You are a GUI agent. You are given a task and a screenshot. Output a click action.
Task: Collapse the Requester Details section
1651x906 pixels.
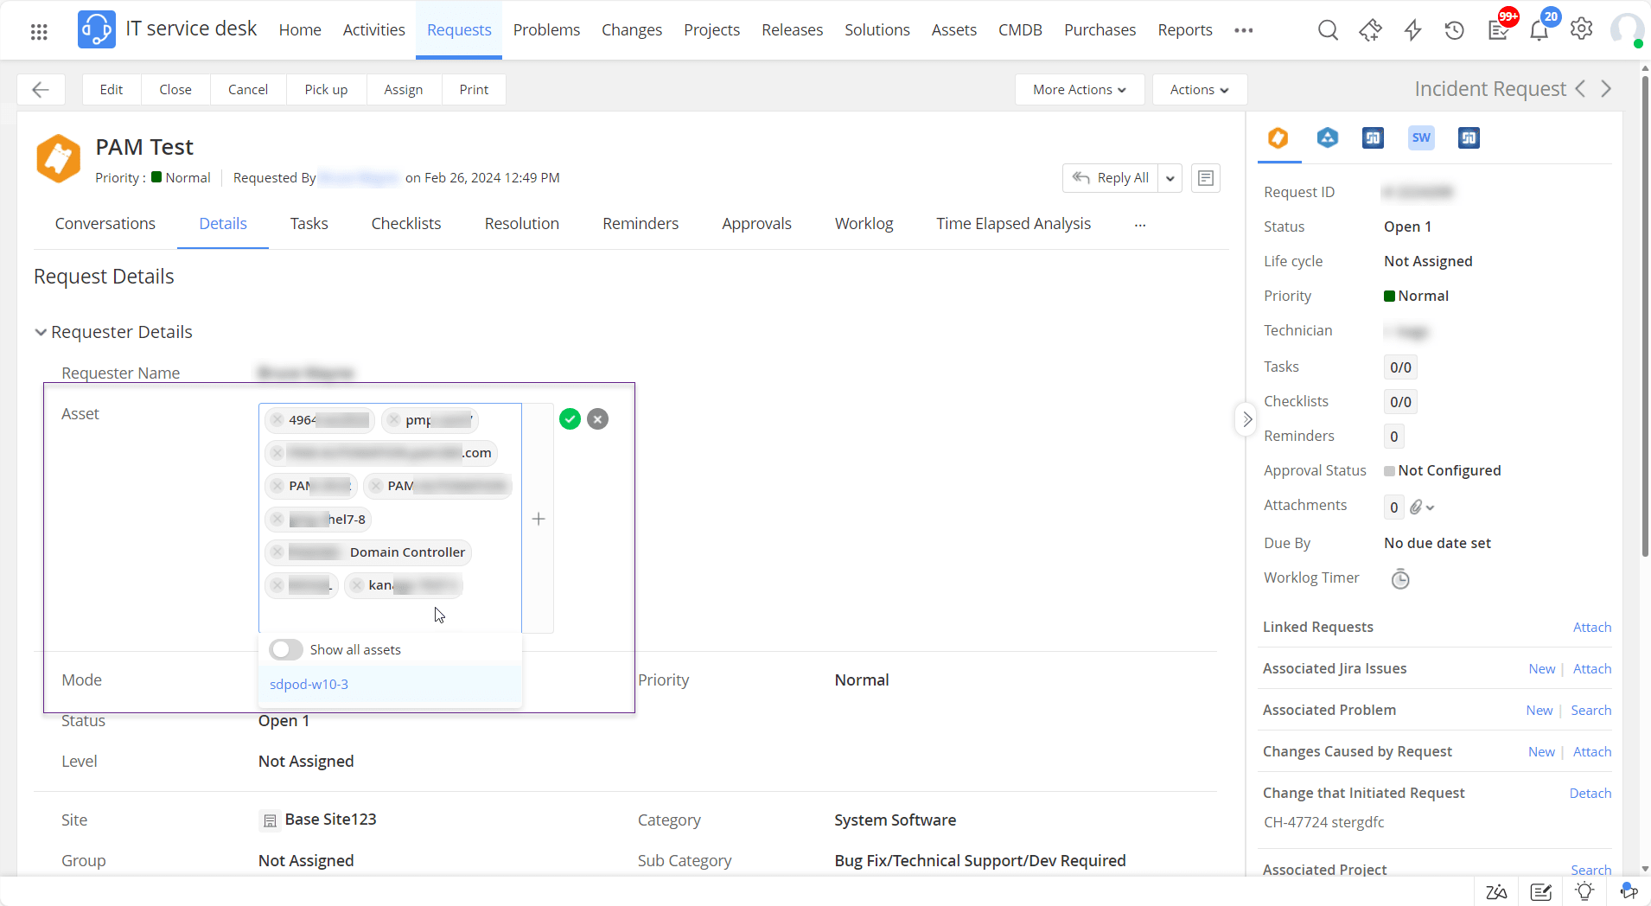click(x=41, y=333)
